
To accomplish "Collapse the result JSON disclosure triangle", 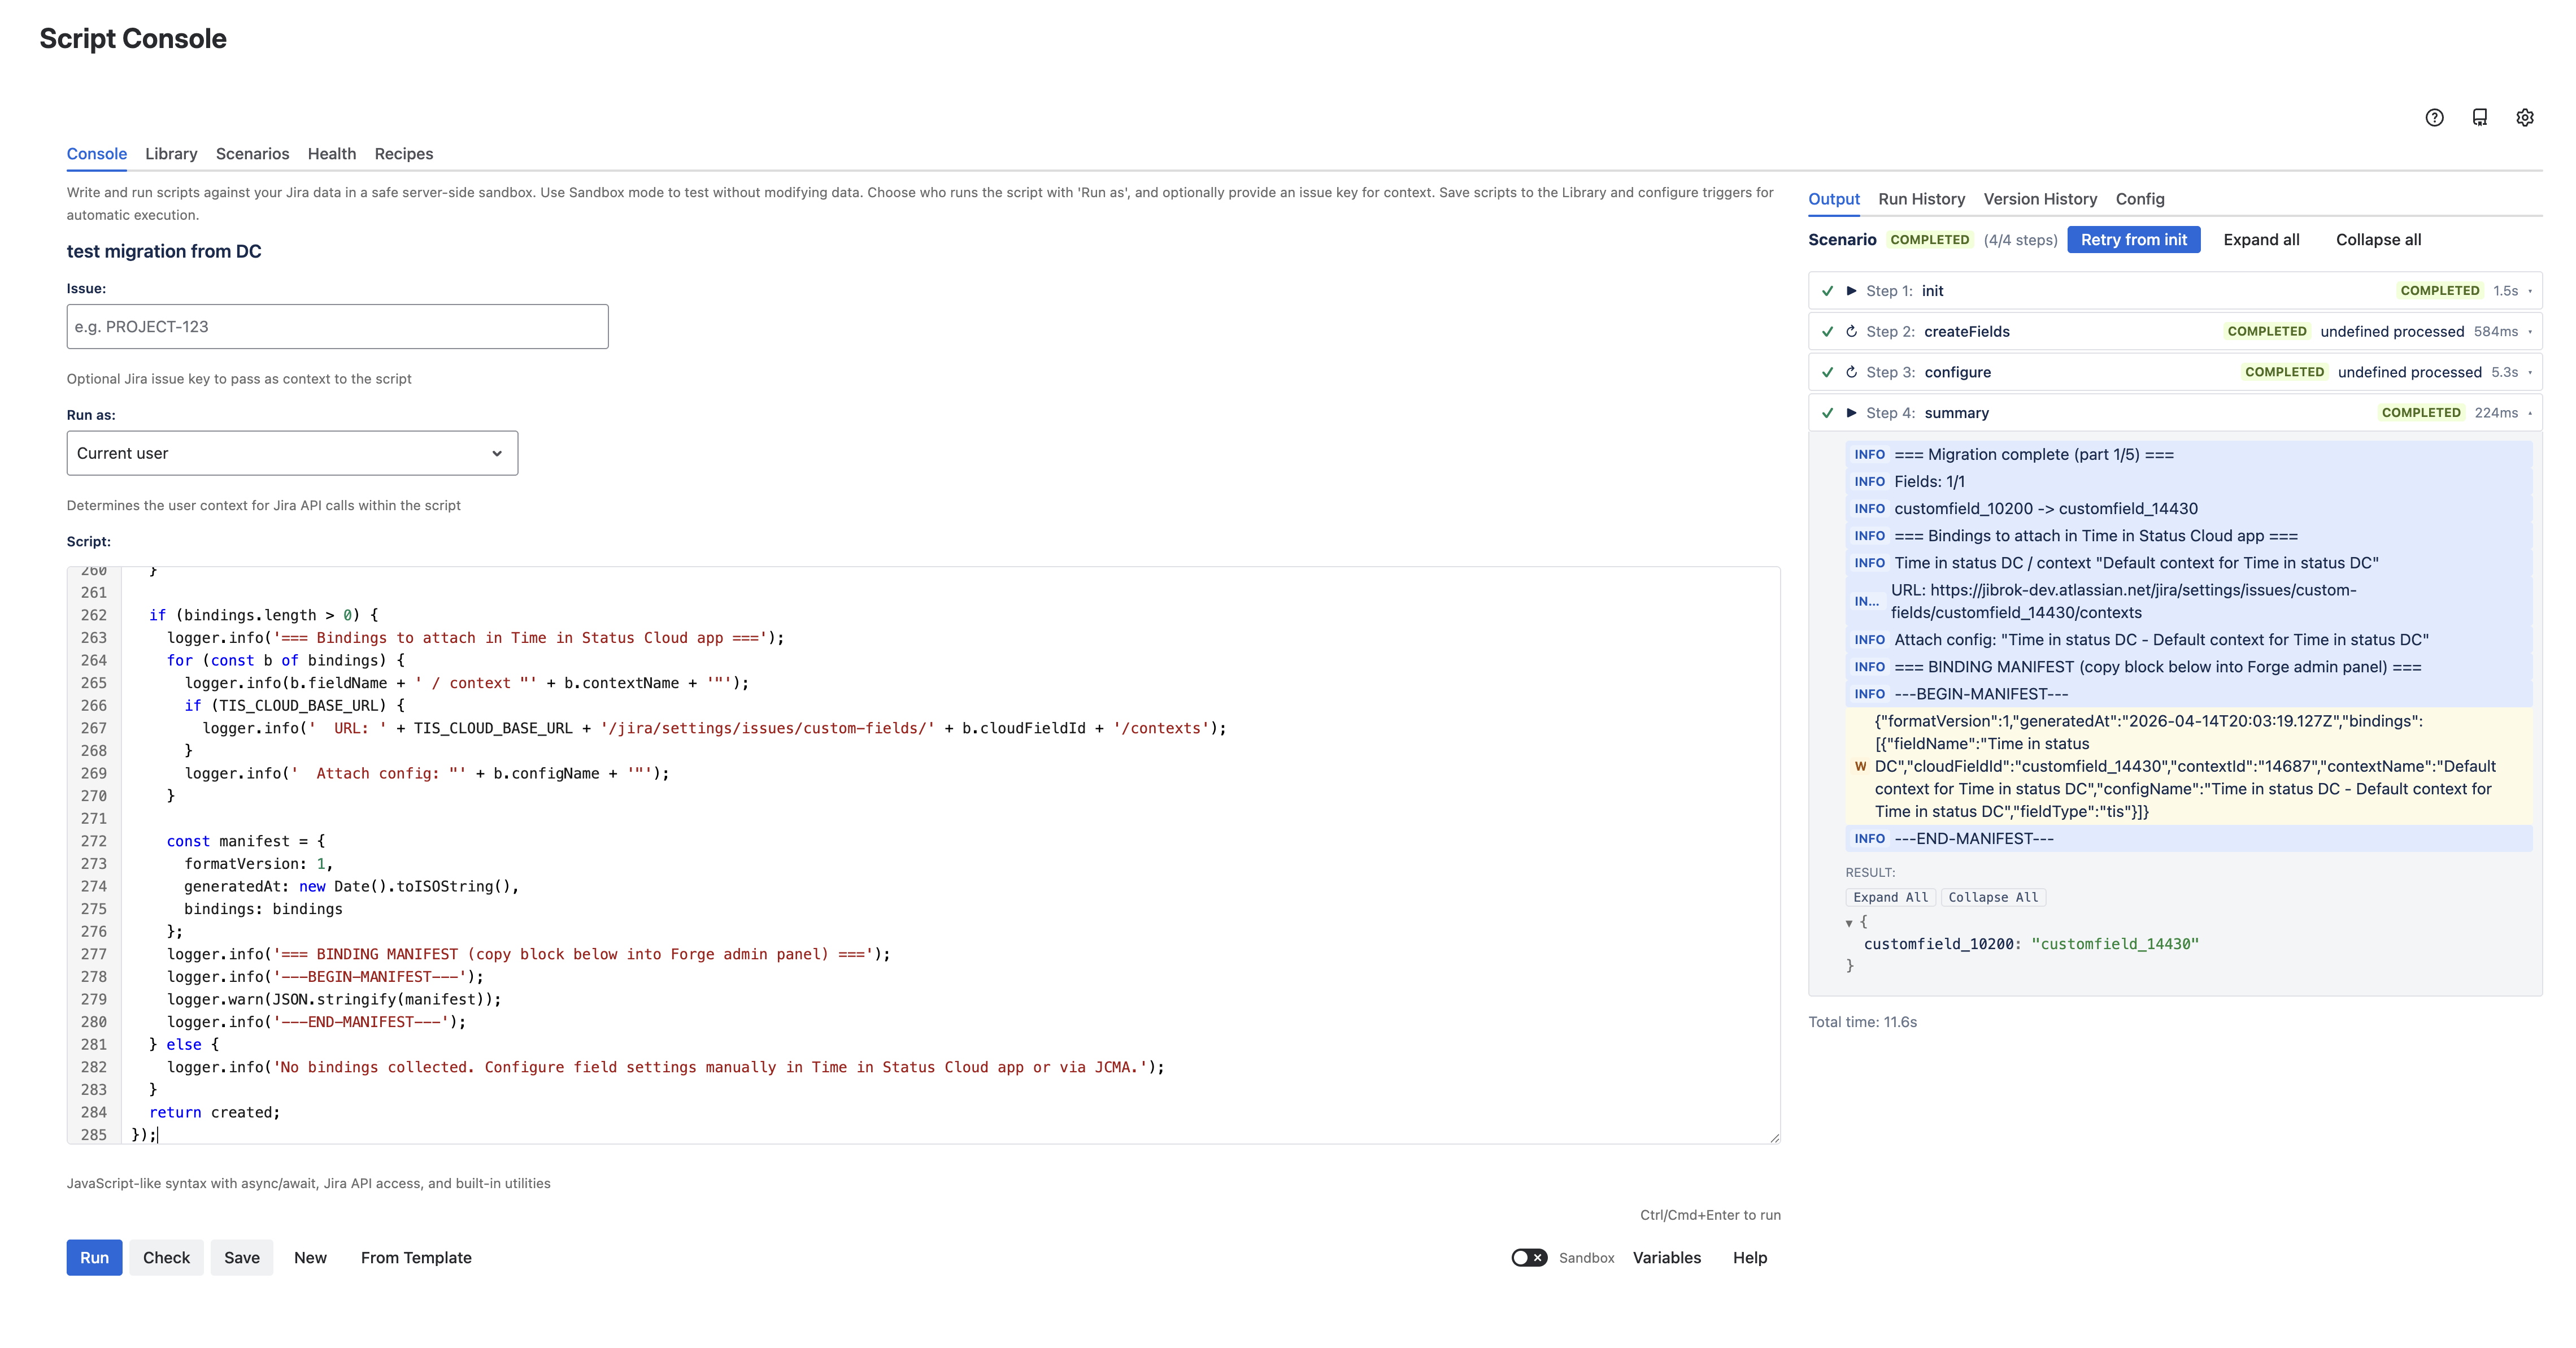I will [x=1849, y=921].
